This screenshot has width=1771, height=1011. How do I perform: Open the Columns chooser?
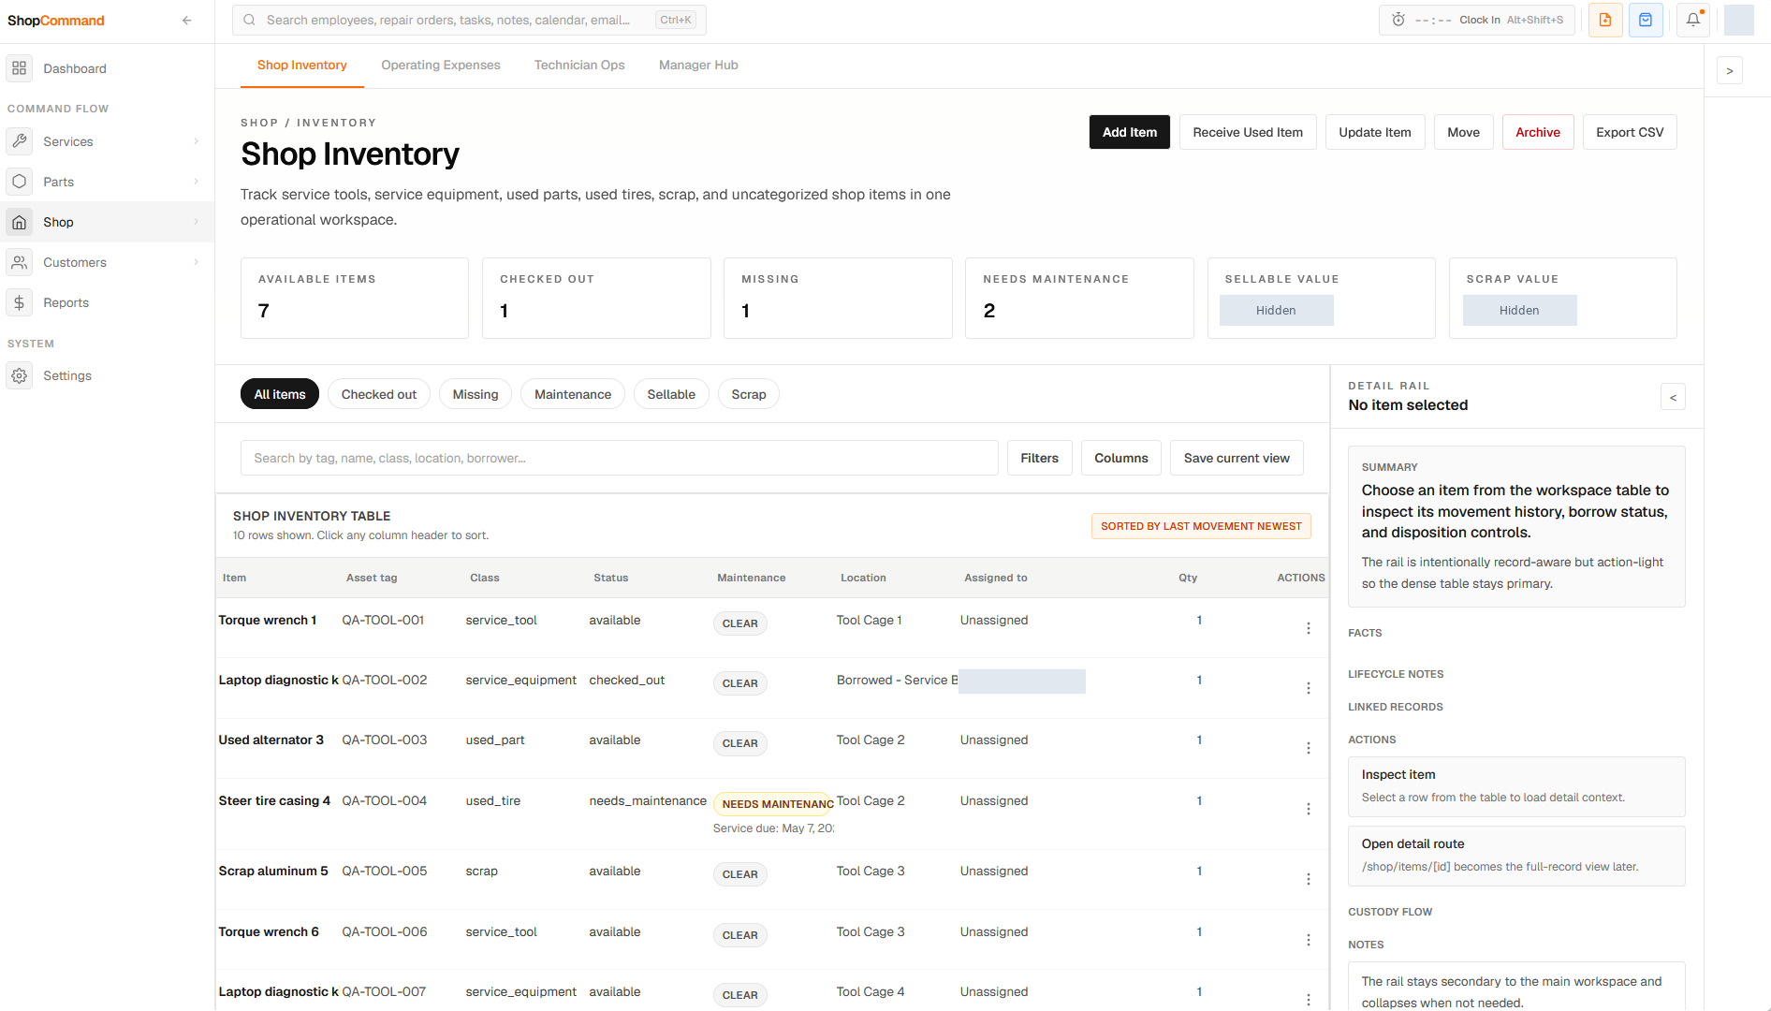(1120, 458)
